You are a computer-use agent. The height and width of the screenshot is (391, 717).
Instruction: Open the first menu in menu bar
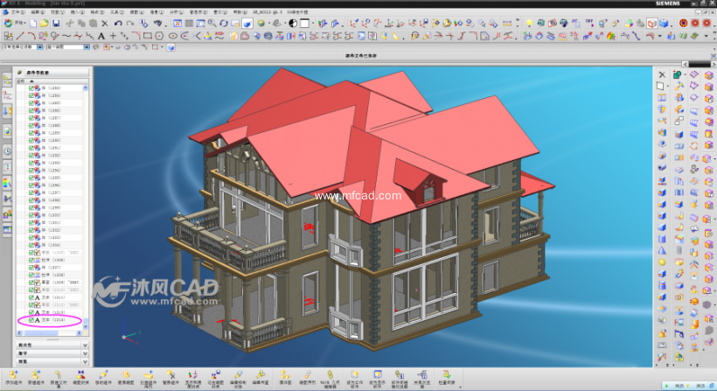[17, 13]
